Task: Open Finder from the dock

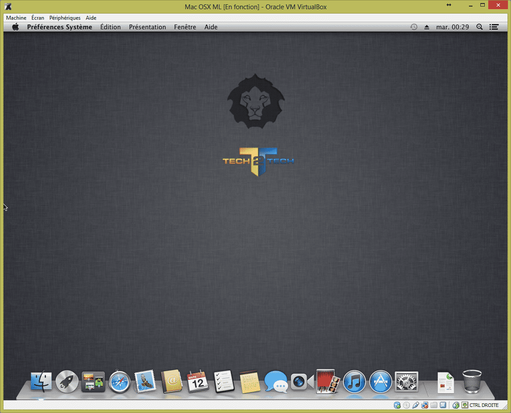Action: (41, 381)
